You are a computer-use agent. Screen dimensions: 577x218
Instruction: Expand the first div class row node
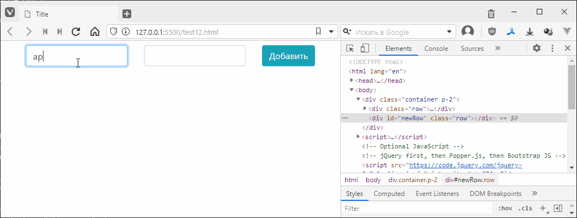click(x=365, y=109)
